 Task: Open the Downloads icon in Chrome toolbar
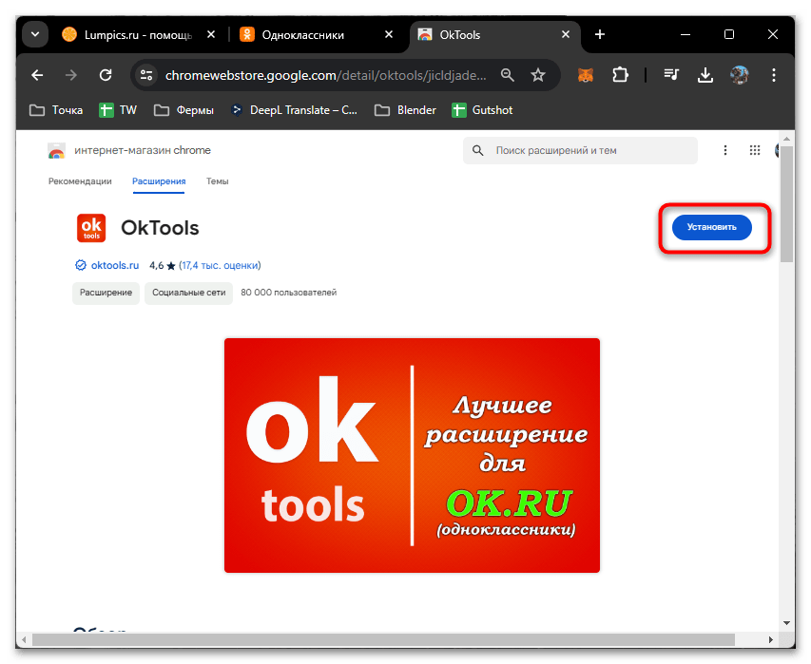click(x=705, y=74)
